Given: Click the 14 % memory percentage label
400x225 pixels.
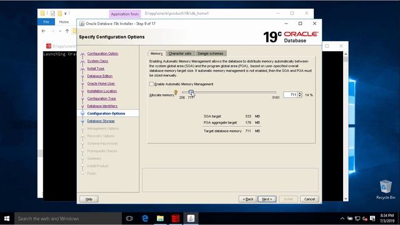Looking at the screenshot, I should click(309, 95).
